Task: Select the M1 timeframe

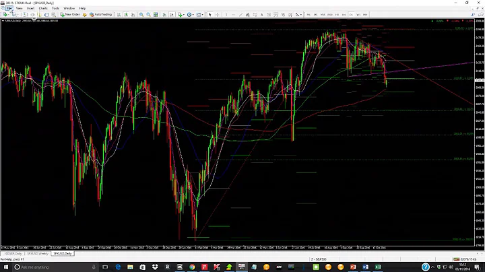Action: click(x=309, y=15)
